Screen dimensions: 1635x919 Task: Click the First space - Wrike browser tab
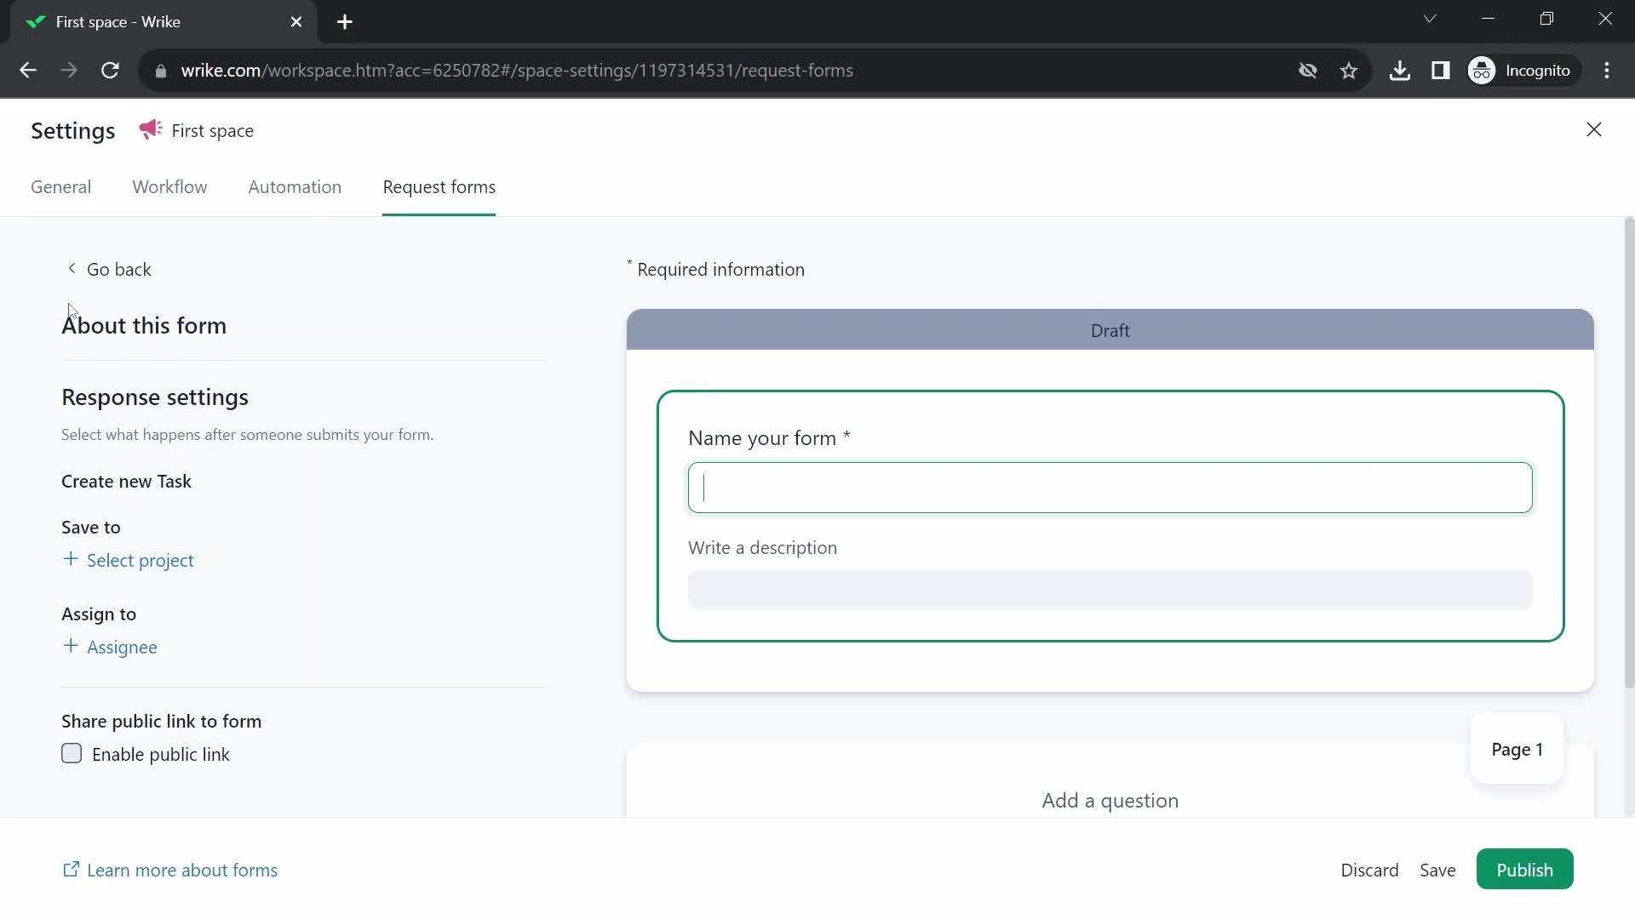[163, 22]
